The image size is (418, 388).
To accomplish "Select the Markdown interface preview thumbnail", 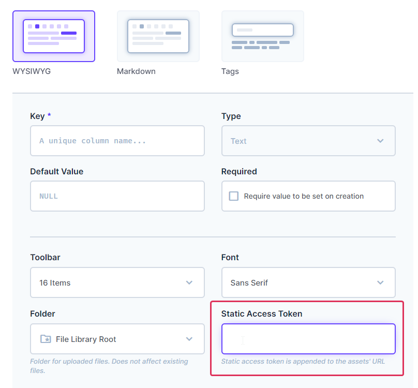I will (158, 36).
